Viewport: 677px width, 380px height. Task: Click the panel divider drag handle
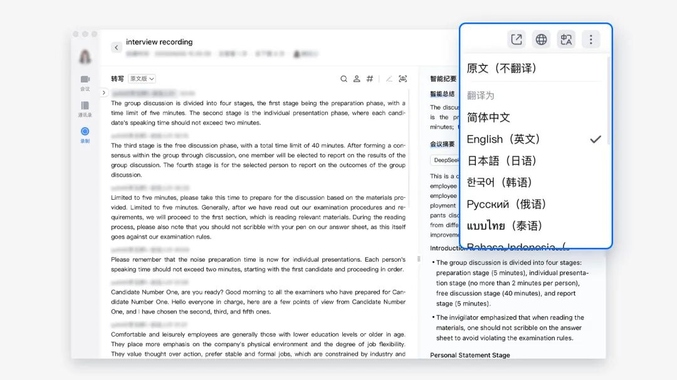click(418, 259)
